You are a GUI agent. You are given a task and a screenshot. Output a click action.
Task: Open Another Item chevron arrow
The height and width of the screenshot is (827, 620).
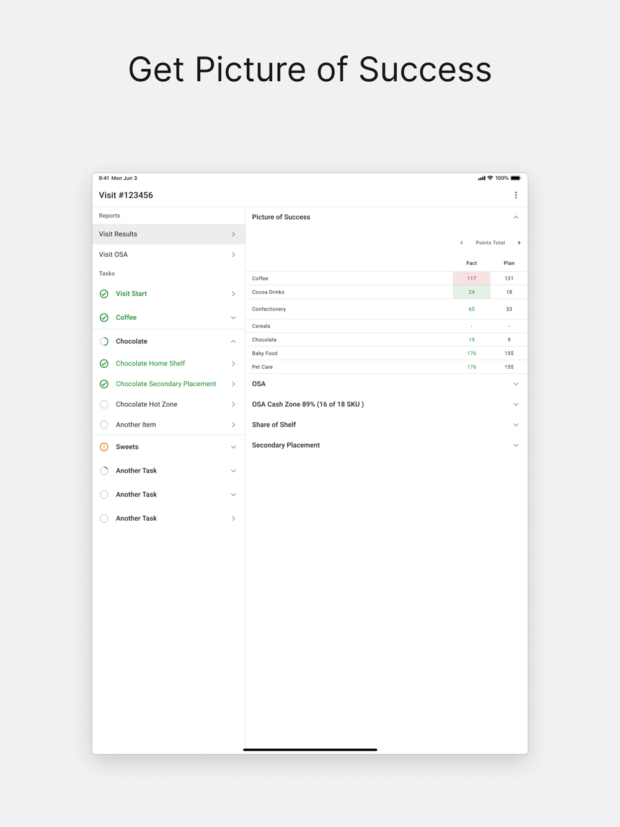pyautogui.click(x=234, y=425)
